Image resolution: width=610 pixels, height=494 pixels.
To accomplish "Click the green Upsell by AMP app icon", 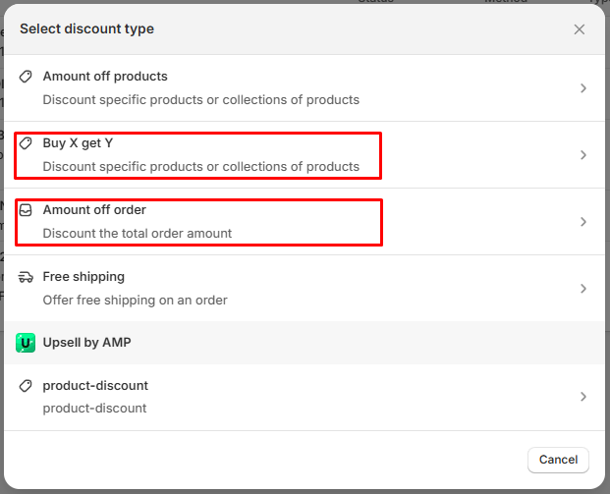I will 26,343.
